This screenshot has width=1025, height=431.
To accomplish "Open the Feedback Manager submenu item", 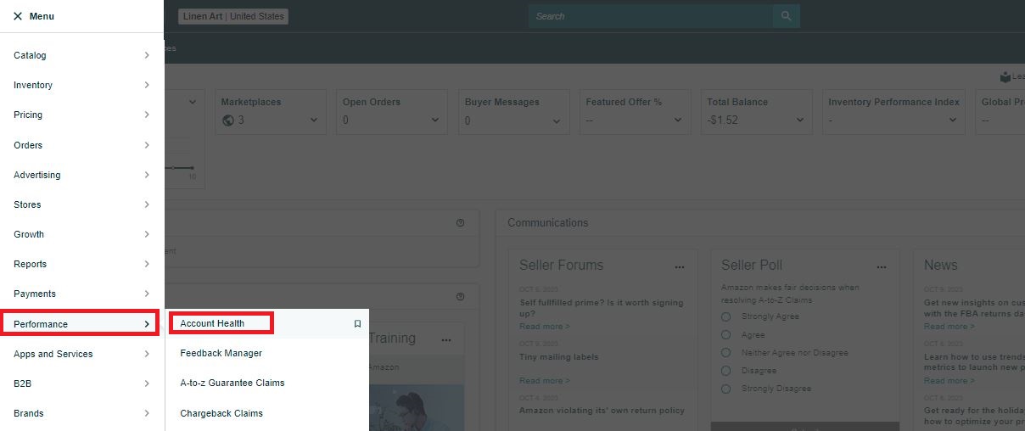I will (221, 353).
